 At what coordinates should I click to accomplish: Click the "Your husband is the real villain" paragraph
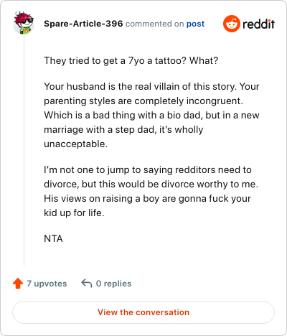point(151,115)
